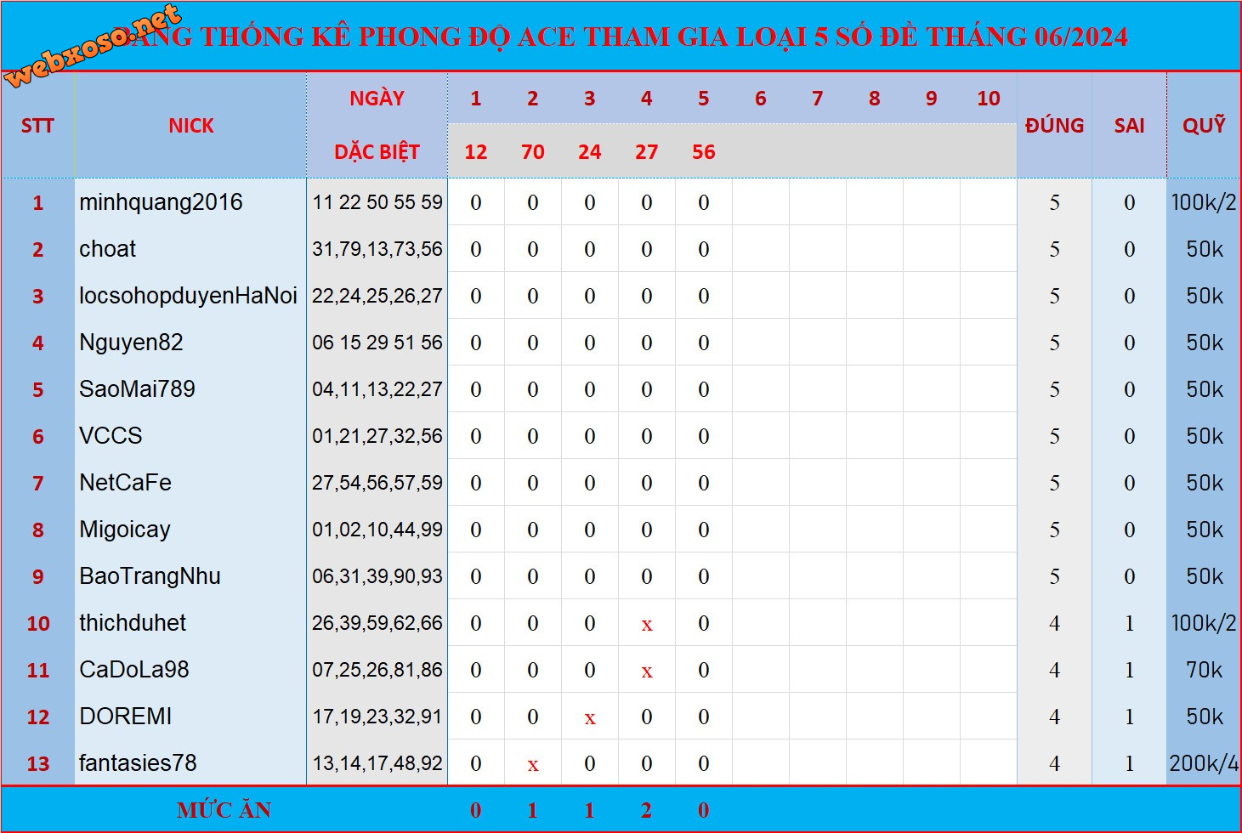Click numbers 06,31,39,90,93

(x=377, y=576)
